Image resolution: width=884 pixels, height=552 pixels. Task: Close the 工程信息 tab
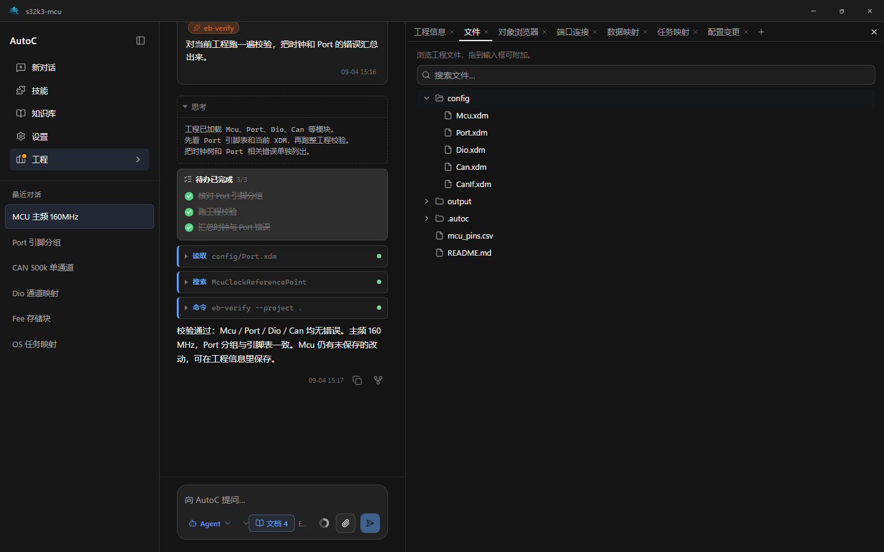click(452, 32)
